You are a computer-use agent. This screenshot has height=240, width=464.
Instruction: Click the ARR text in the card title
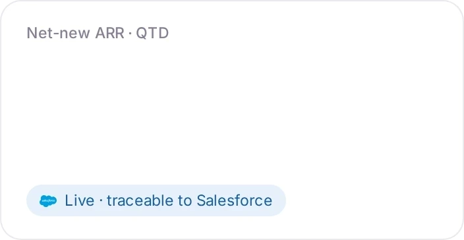110,33
